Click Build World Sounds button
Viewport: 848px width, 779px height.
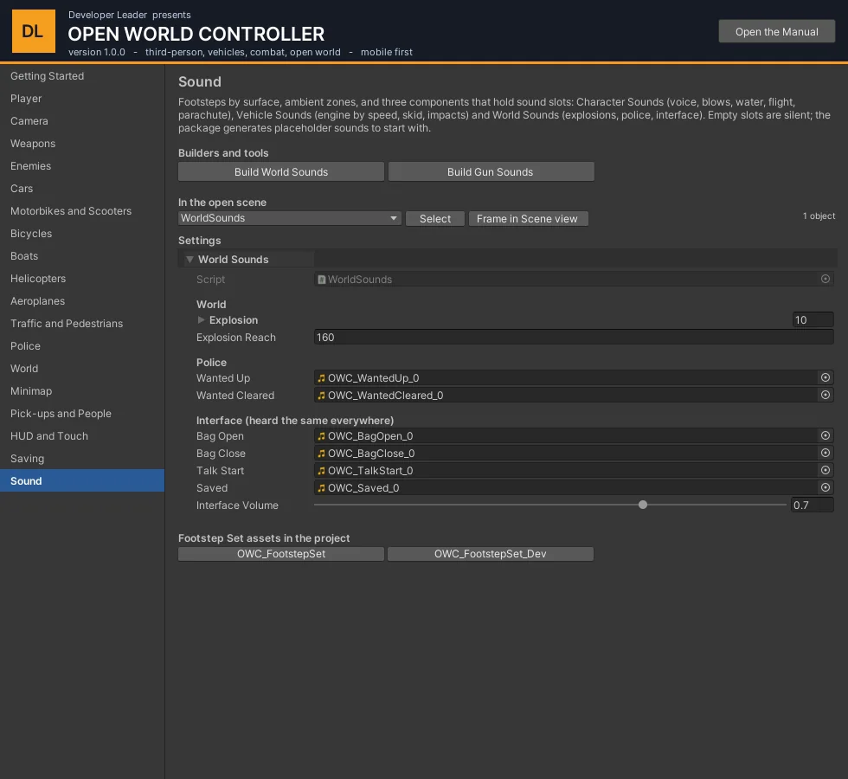pyautogui.click(x=281, y=171)
